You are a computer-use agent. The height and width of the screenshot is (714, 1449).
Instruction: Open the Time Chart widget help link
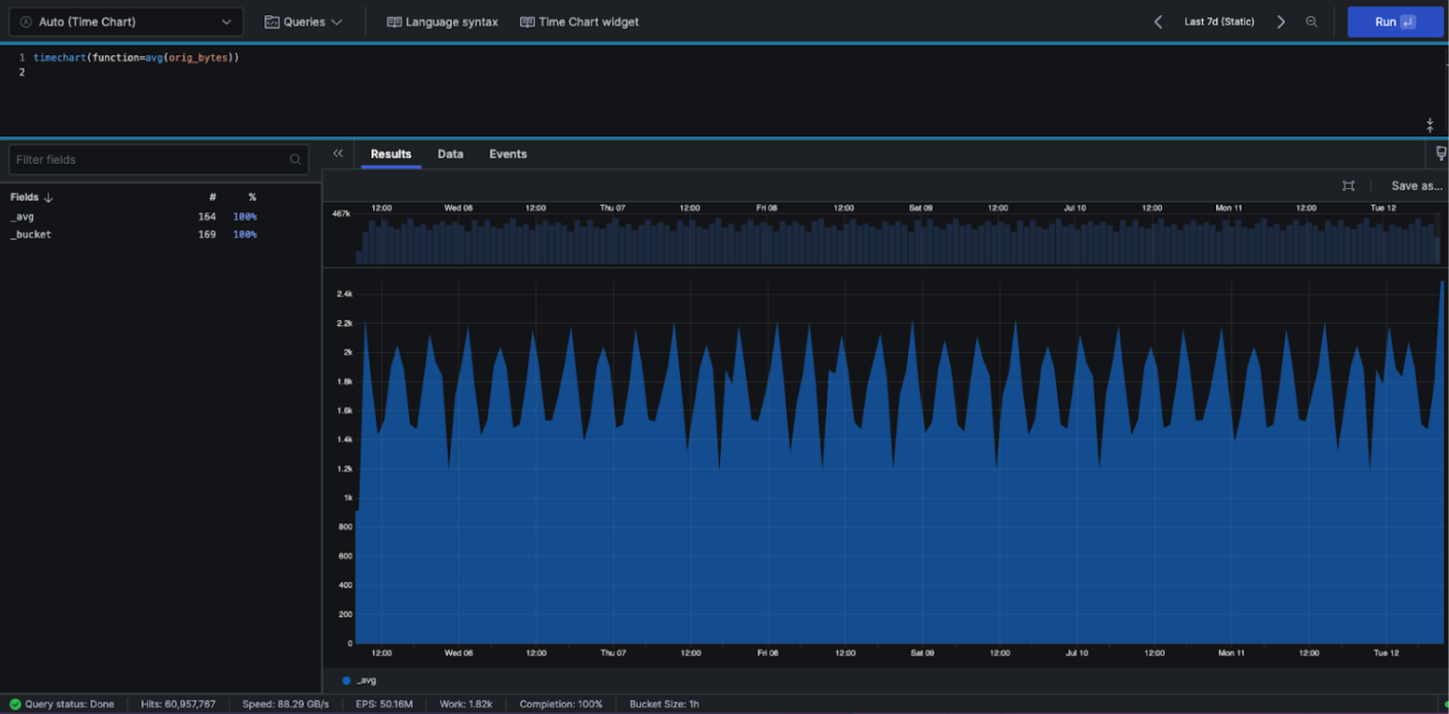pyautogui.click(x=580, y=22)
